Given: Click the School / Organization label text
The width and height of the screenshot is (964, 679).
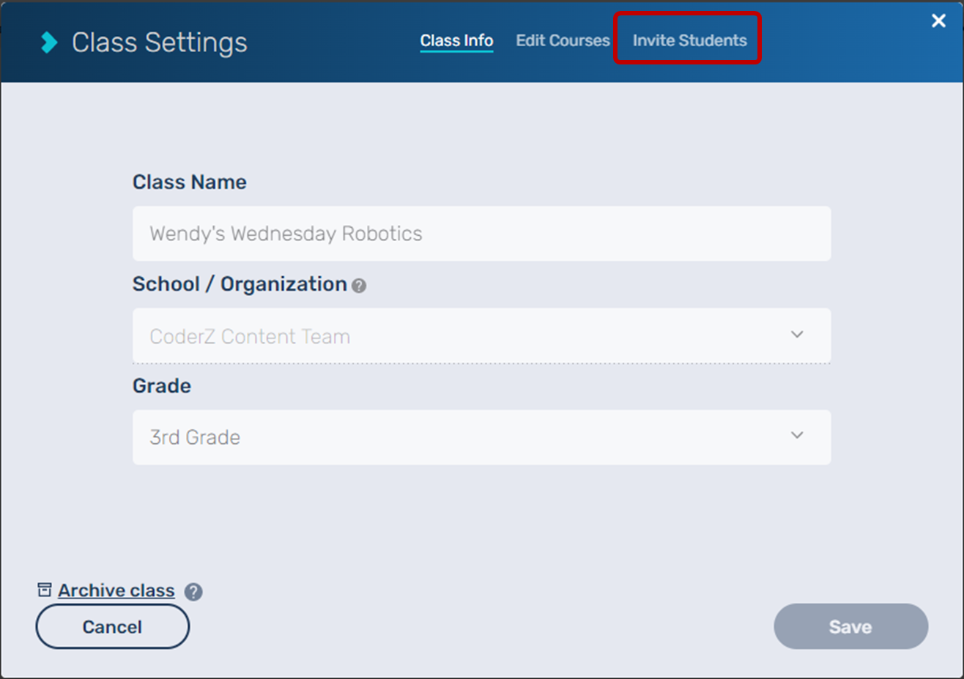Looking at the screenshot, I should tap(240, 284).
